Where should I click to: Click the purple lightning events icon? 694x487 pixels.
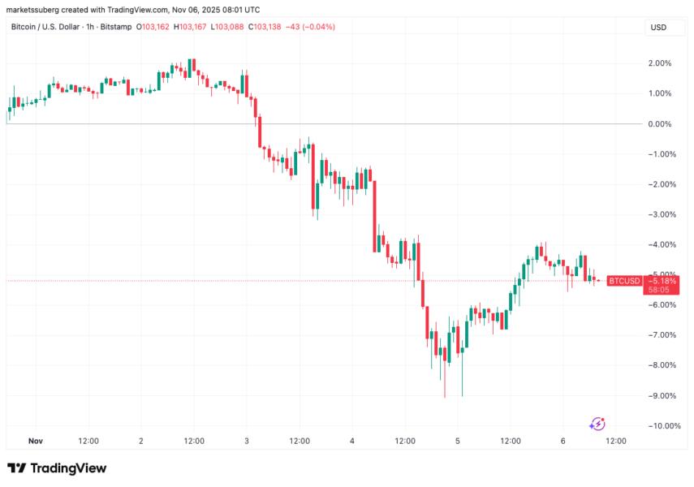click(597, 423)
